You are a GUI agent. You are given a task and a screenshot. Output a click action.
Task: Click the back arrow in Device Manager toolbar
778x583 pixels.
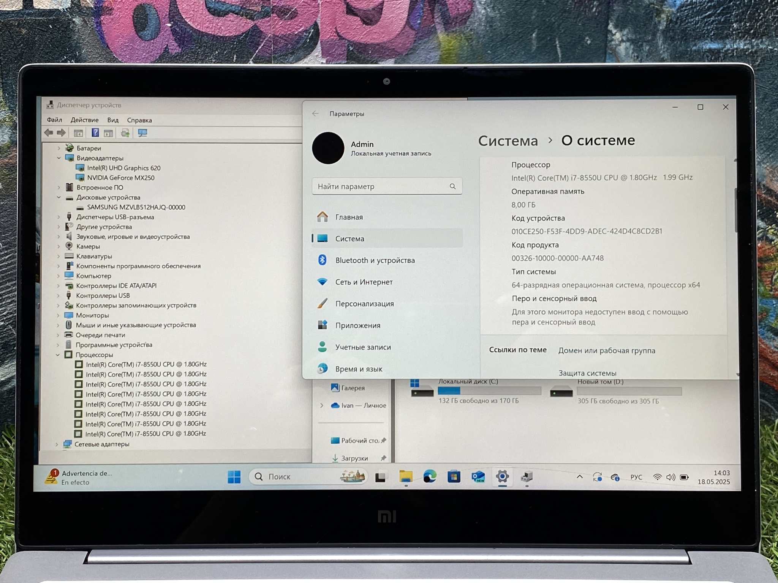49,133
